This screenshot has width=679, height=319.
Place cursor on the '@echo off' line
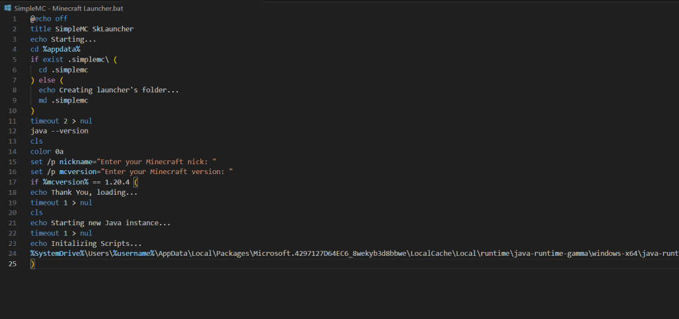[x=48, y=19]
